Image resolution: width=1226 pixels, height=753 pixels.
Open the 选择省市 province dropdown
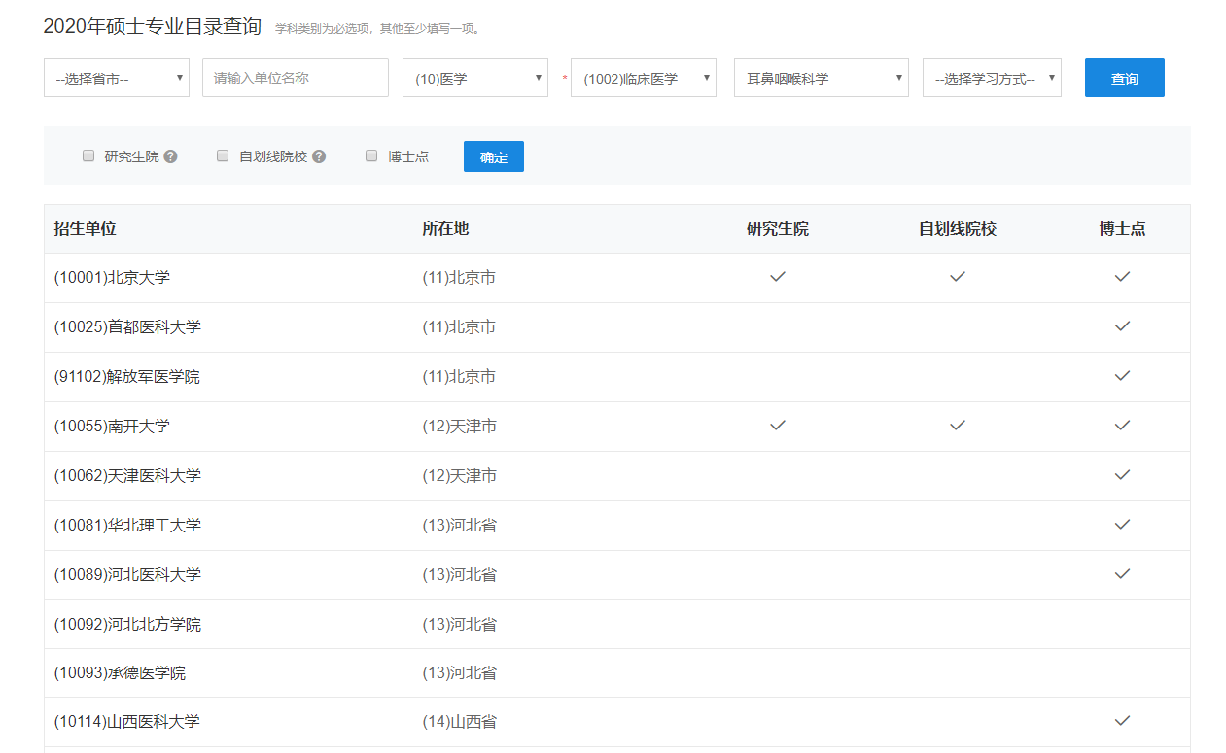point(117,78)
